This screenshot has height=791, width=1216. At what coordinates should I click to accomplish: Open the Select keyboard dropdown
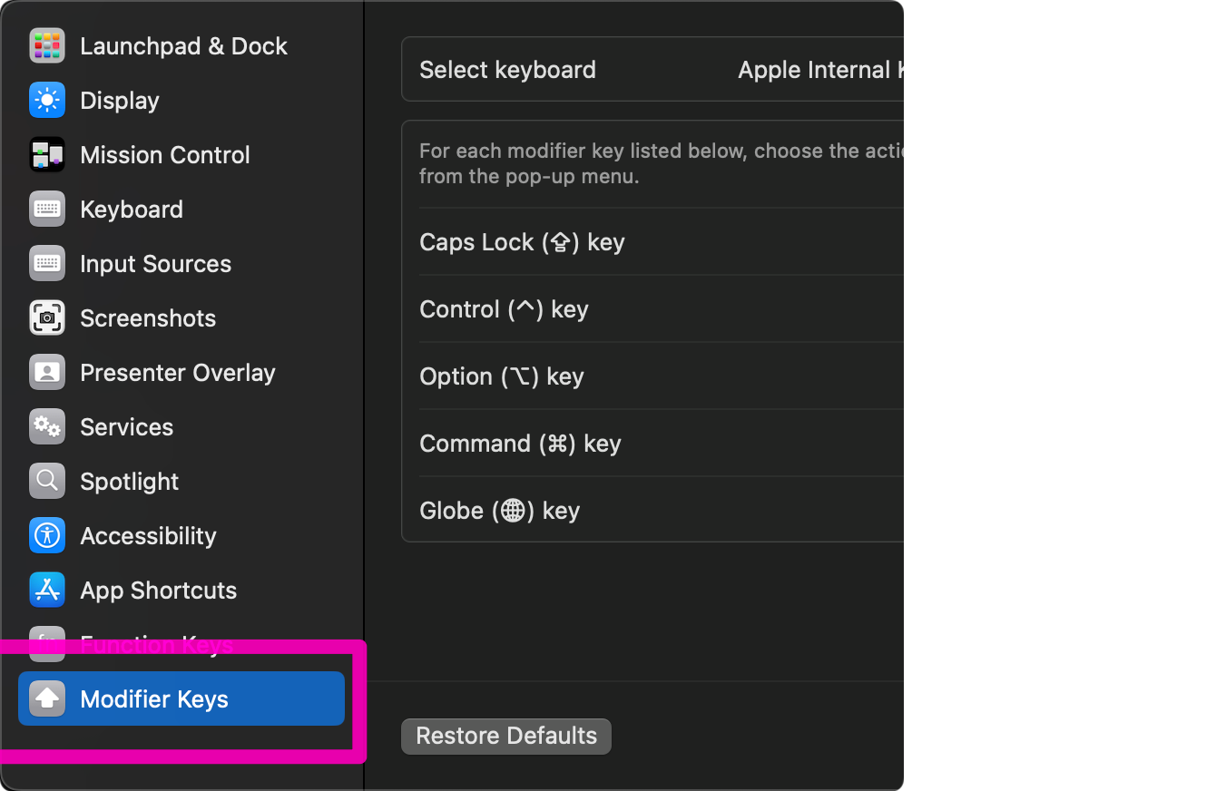coord(819,70)
